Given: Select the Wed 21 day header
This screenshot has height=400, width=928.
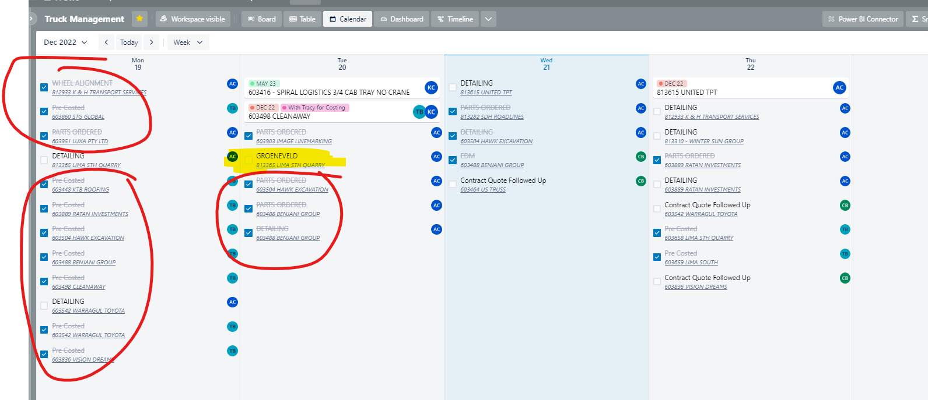Looking at the screenshot, I should pos(547,64).
